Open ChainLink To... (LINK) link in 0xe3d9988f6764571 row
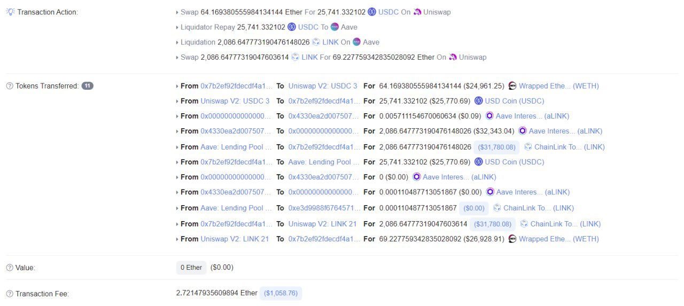Image resolution: width=684 pixels, height=306 pixels. [539, 208]
